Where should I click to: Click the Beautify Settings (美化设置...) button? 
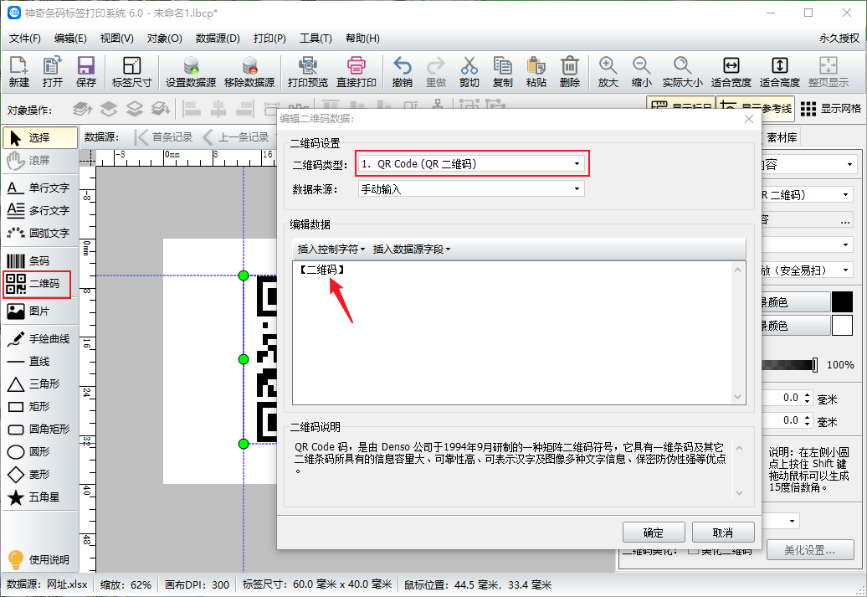click(809, 550)
